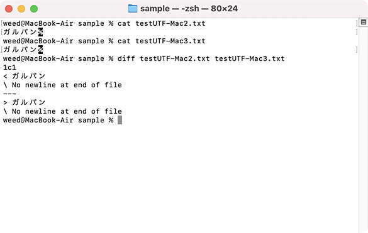Click the '---' diff separator line
This screenshot has width=368, height=233.
coord(9,94)
